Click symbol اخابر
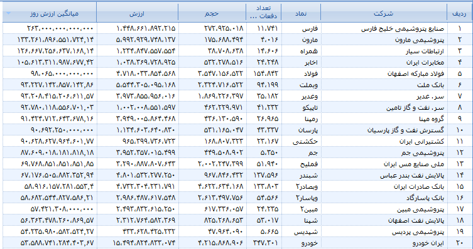The height and width of the screenshot is (249, 473). click(x=311, y=62)
